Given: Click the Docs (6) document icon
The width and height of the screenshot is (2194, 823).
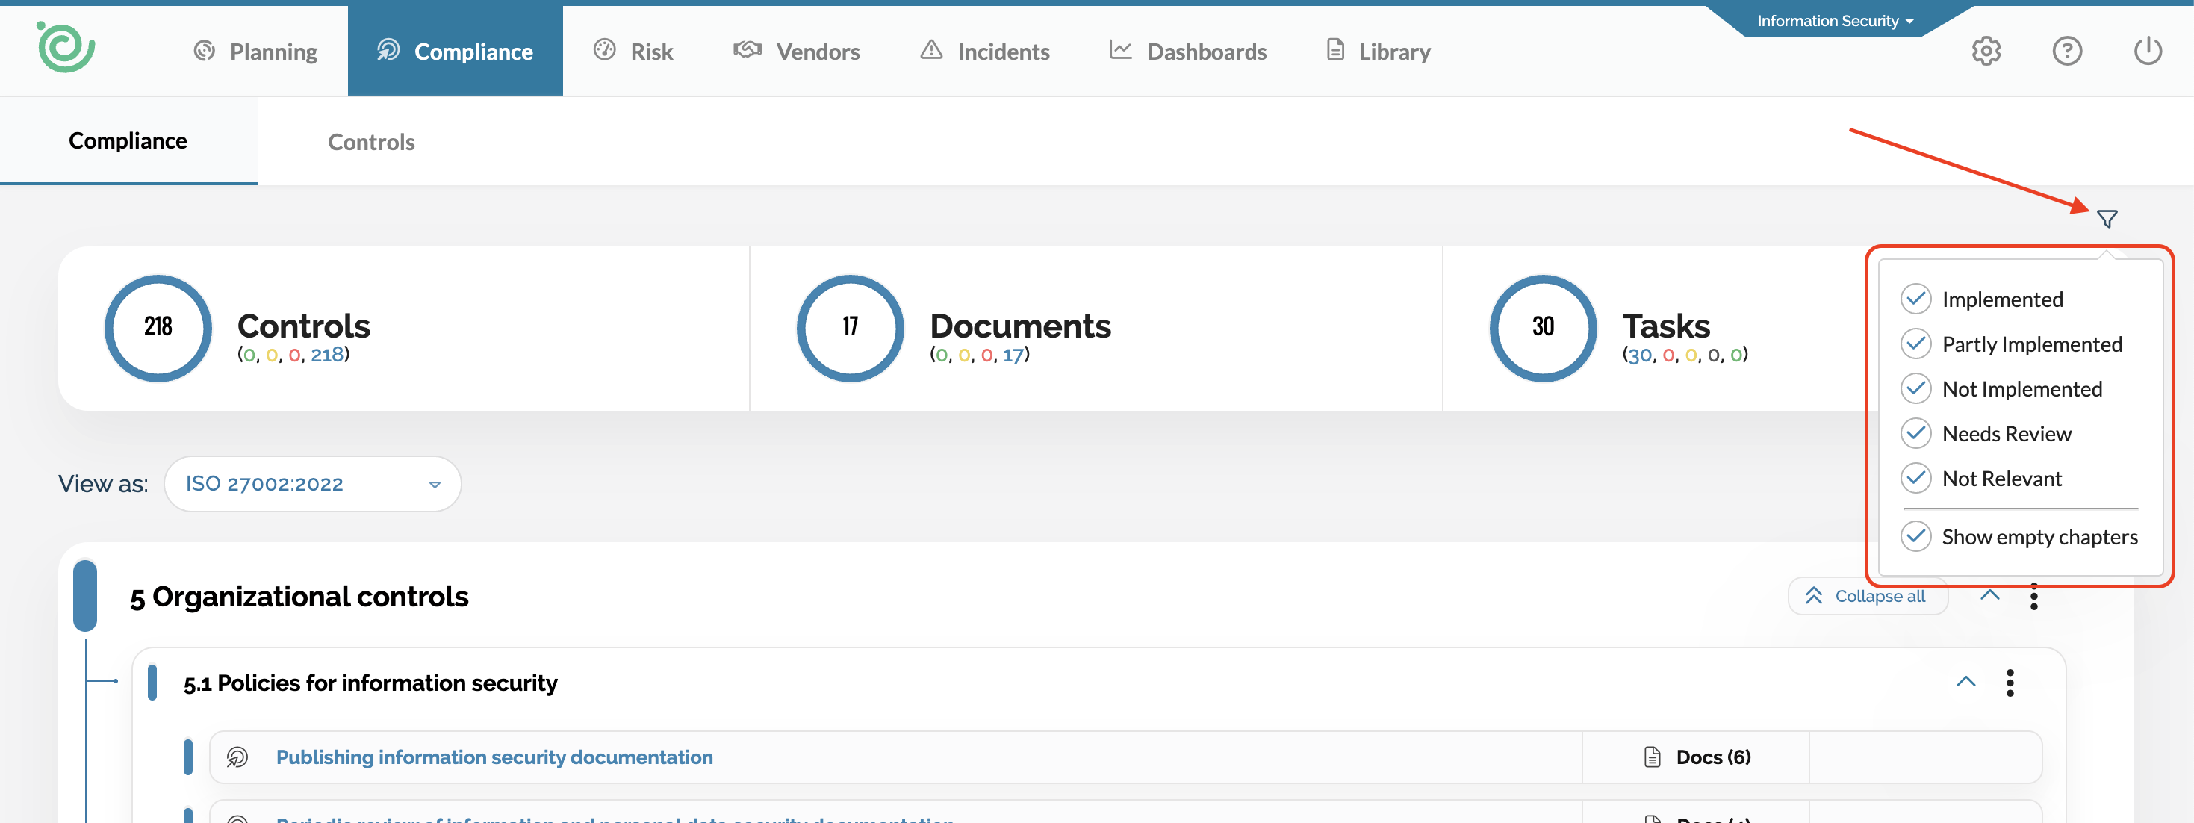Looking at the screenshot, I should pyautogui.click(x=1651, y=757).
